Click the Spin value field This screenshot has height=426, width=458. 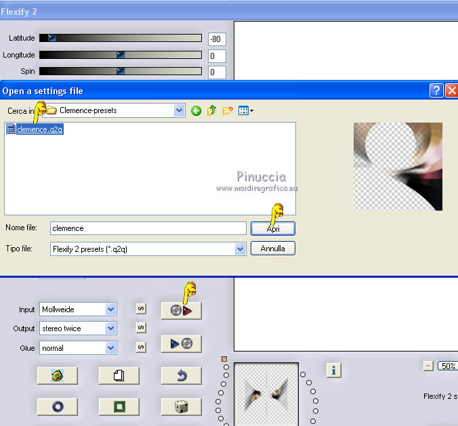pos(217,72)
